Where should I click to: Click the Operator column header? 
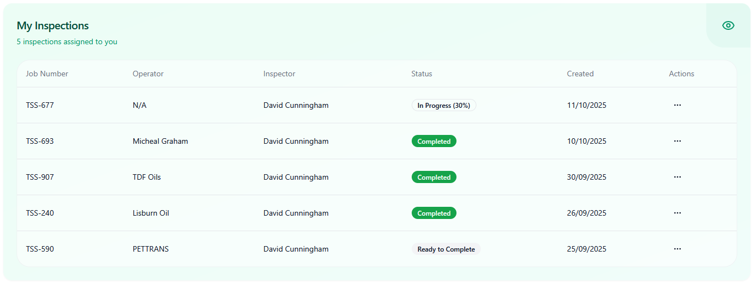148,74
